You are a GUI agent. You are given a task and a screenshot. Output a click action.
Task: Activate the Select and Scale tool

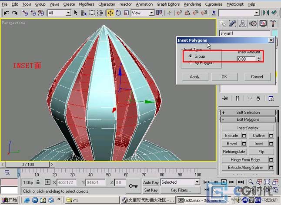point(126,13)
